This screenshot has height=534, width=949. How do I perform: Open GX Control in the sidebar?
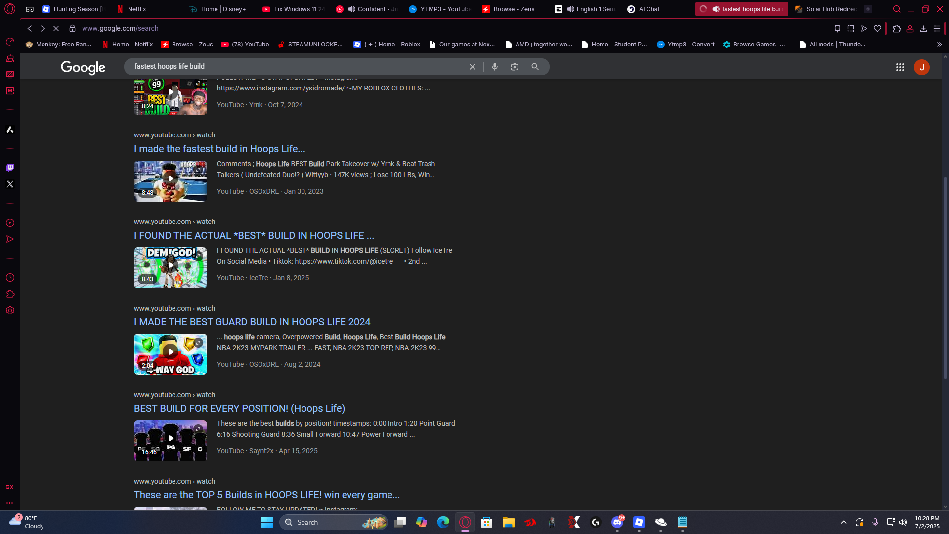pyautogui.click(x=10, y=42)
